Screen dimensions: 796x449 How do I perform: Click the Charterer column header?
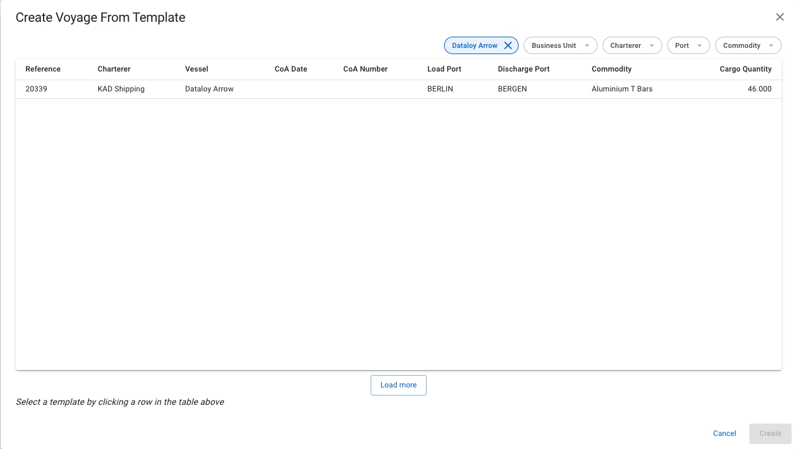[x=114, y=69]
